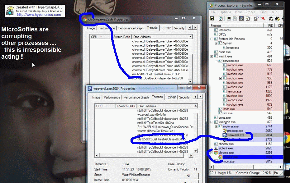Sort by CPU column in weaversl.exe Properties
The height and width of the screenshot is (183, 290).
[x=105, y=106]
